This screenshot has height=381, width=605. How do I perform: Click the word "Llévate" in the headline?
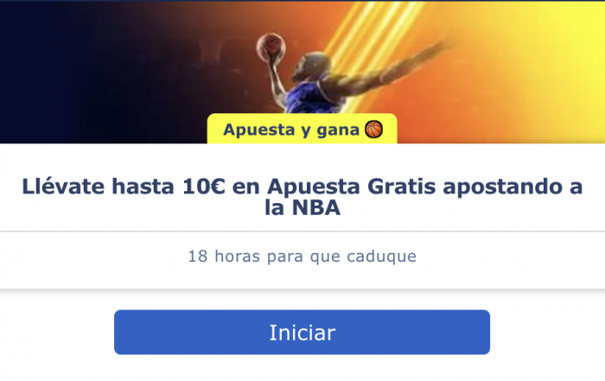pos(63,187)
